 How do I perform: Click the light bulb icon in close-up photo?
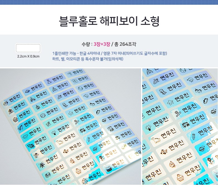(x=148, y=128)
